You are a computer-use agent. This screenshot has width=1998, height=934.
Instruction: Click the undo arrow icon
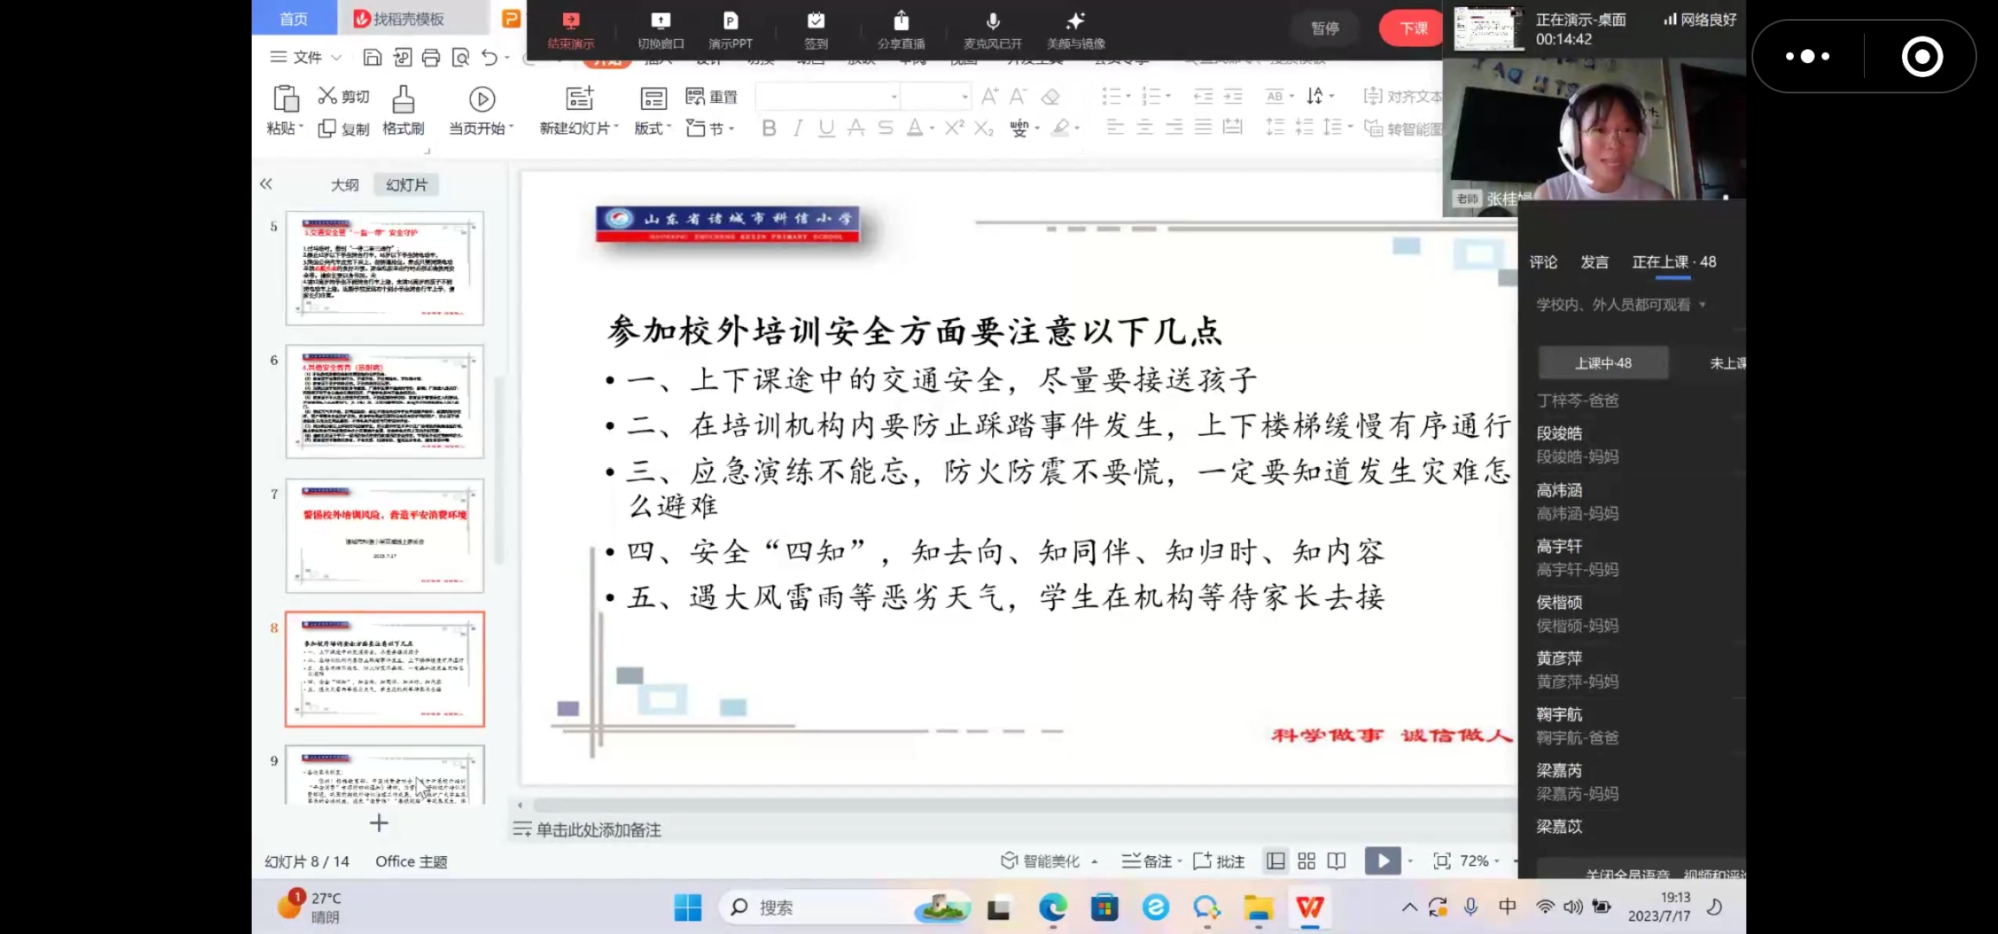coord(490,57)
